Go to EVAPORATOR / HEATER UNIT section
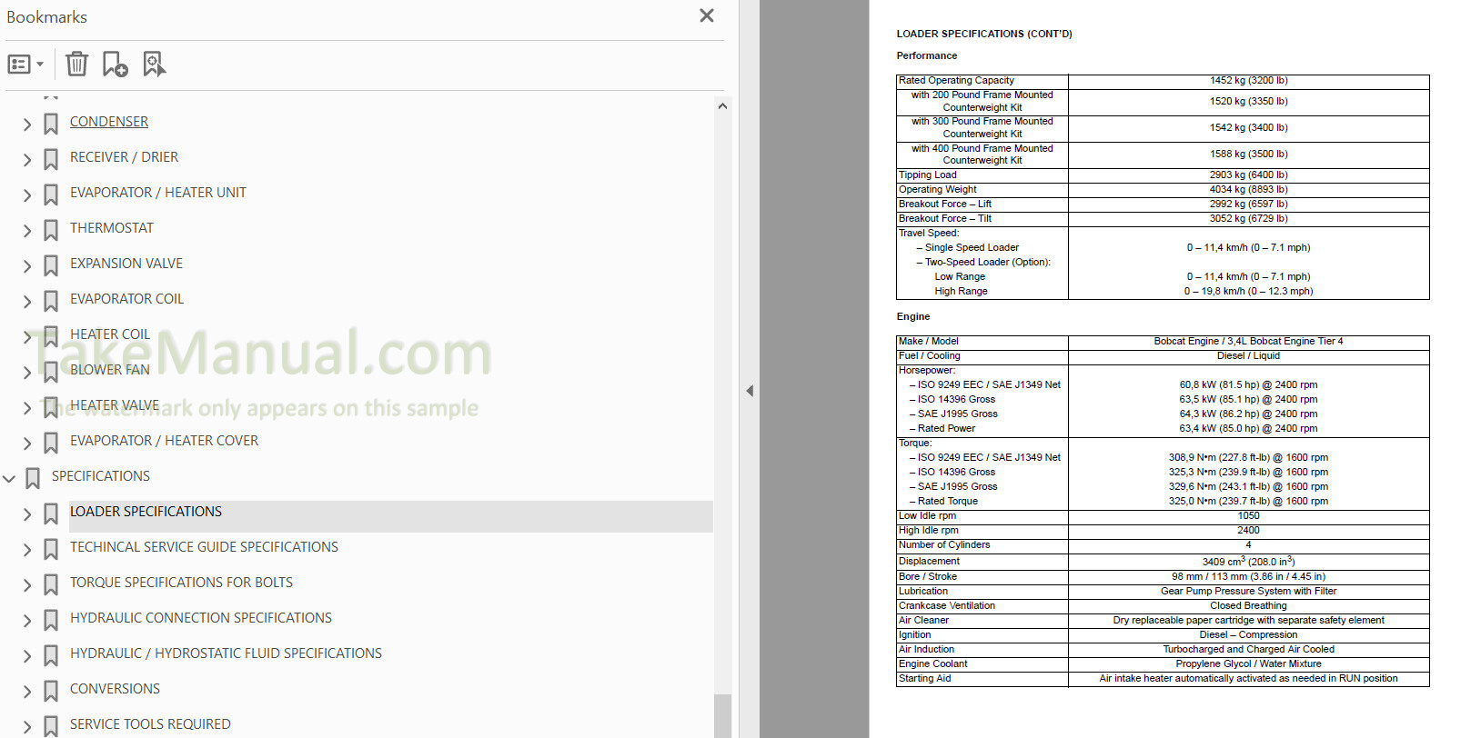Viewport: 1481px width, 738px height. click(x=158, y=193)
